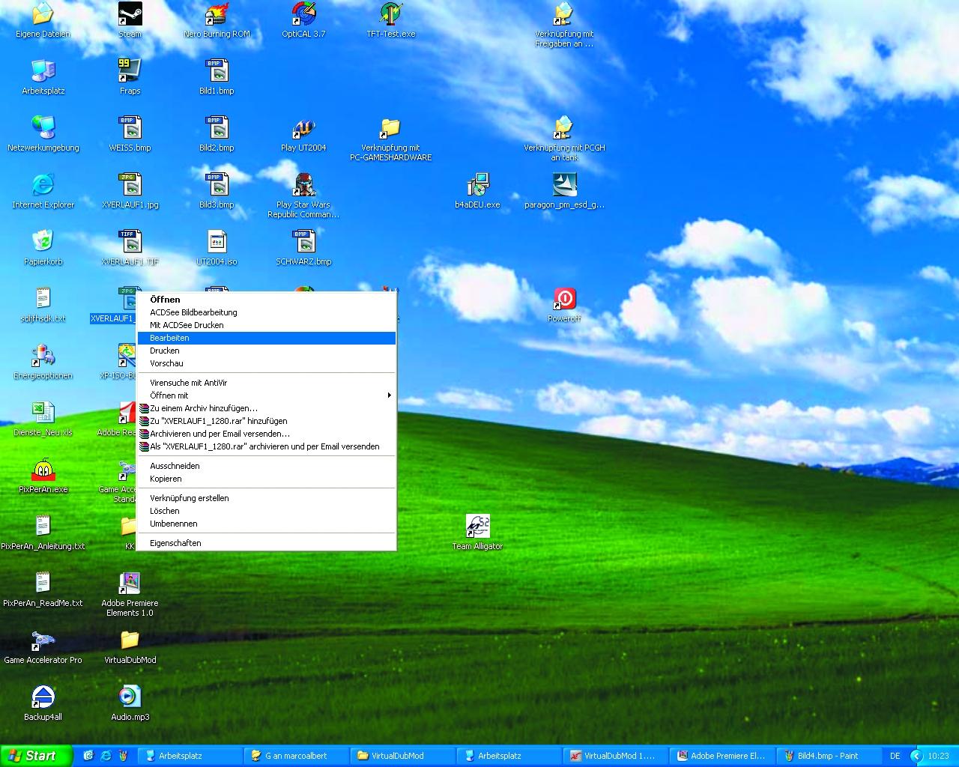Select the PixPerAn_ReadMe.txt file icon
This screenshot has width=959, height=767.
(x=43, y=583)
